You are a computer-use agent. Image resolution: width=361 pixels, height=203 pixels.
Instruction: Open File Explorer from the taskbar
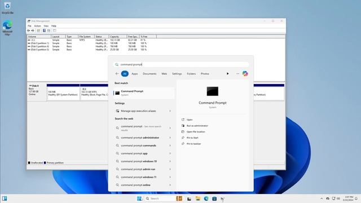click(198, 198)
